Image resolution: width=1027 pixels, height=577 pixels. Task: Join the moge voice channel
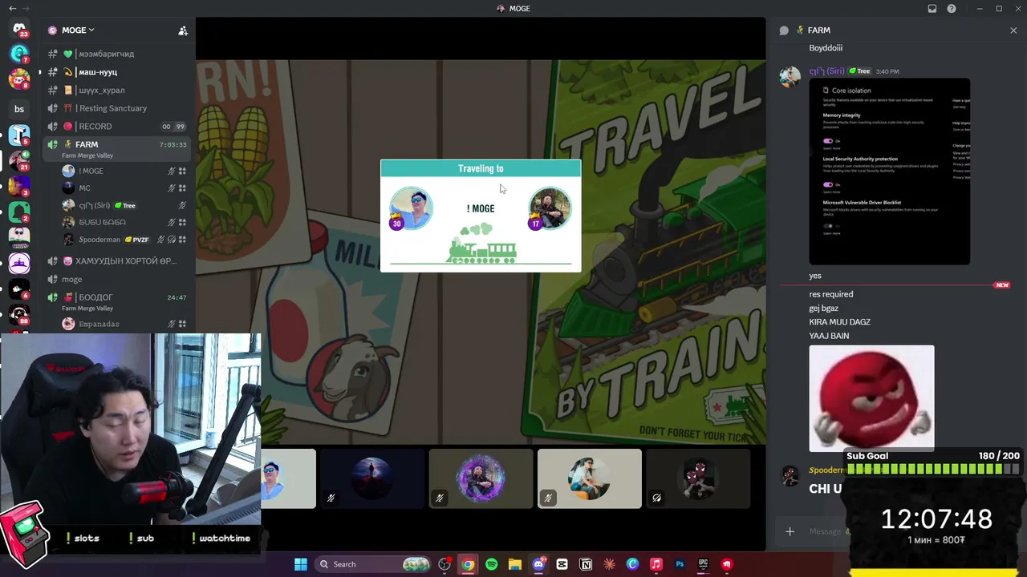pyautogui.click(x=118, y=280)
